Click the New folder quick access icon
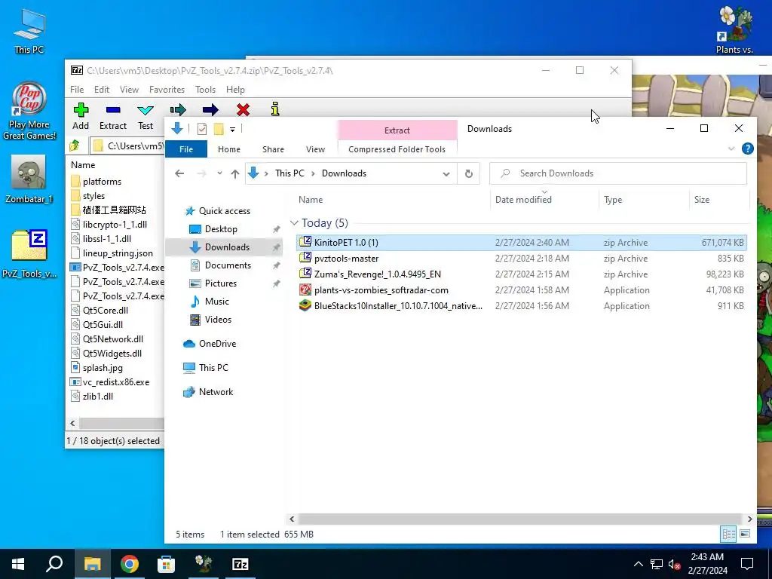 (219, 129)
